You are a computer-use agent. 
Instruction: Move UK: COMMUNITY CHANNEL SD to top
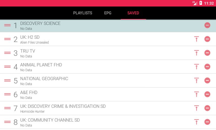(197, 122)
